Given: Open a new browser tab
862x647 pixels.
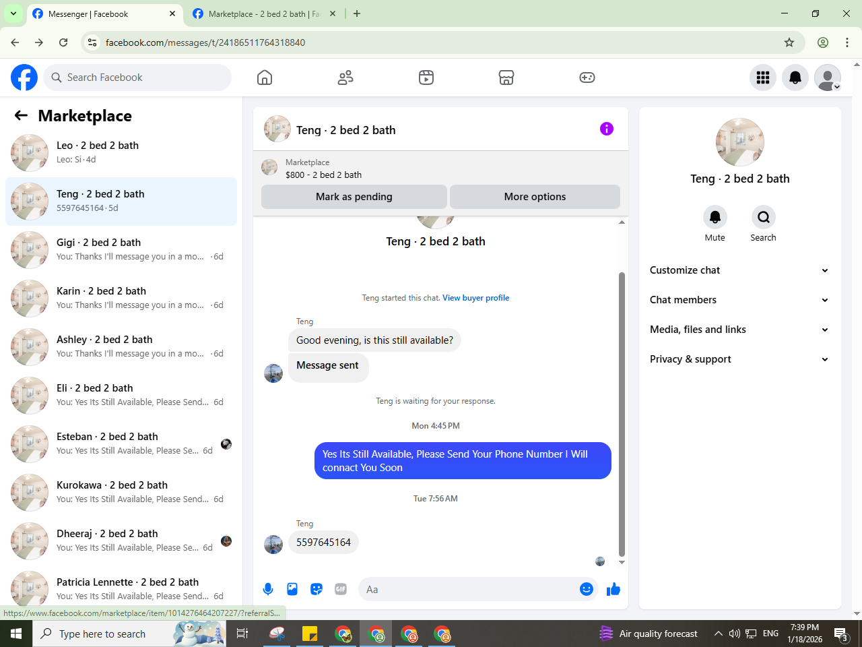Looking at the screenshot, I should [357, 13].
